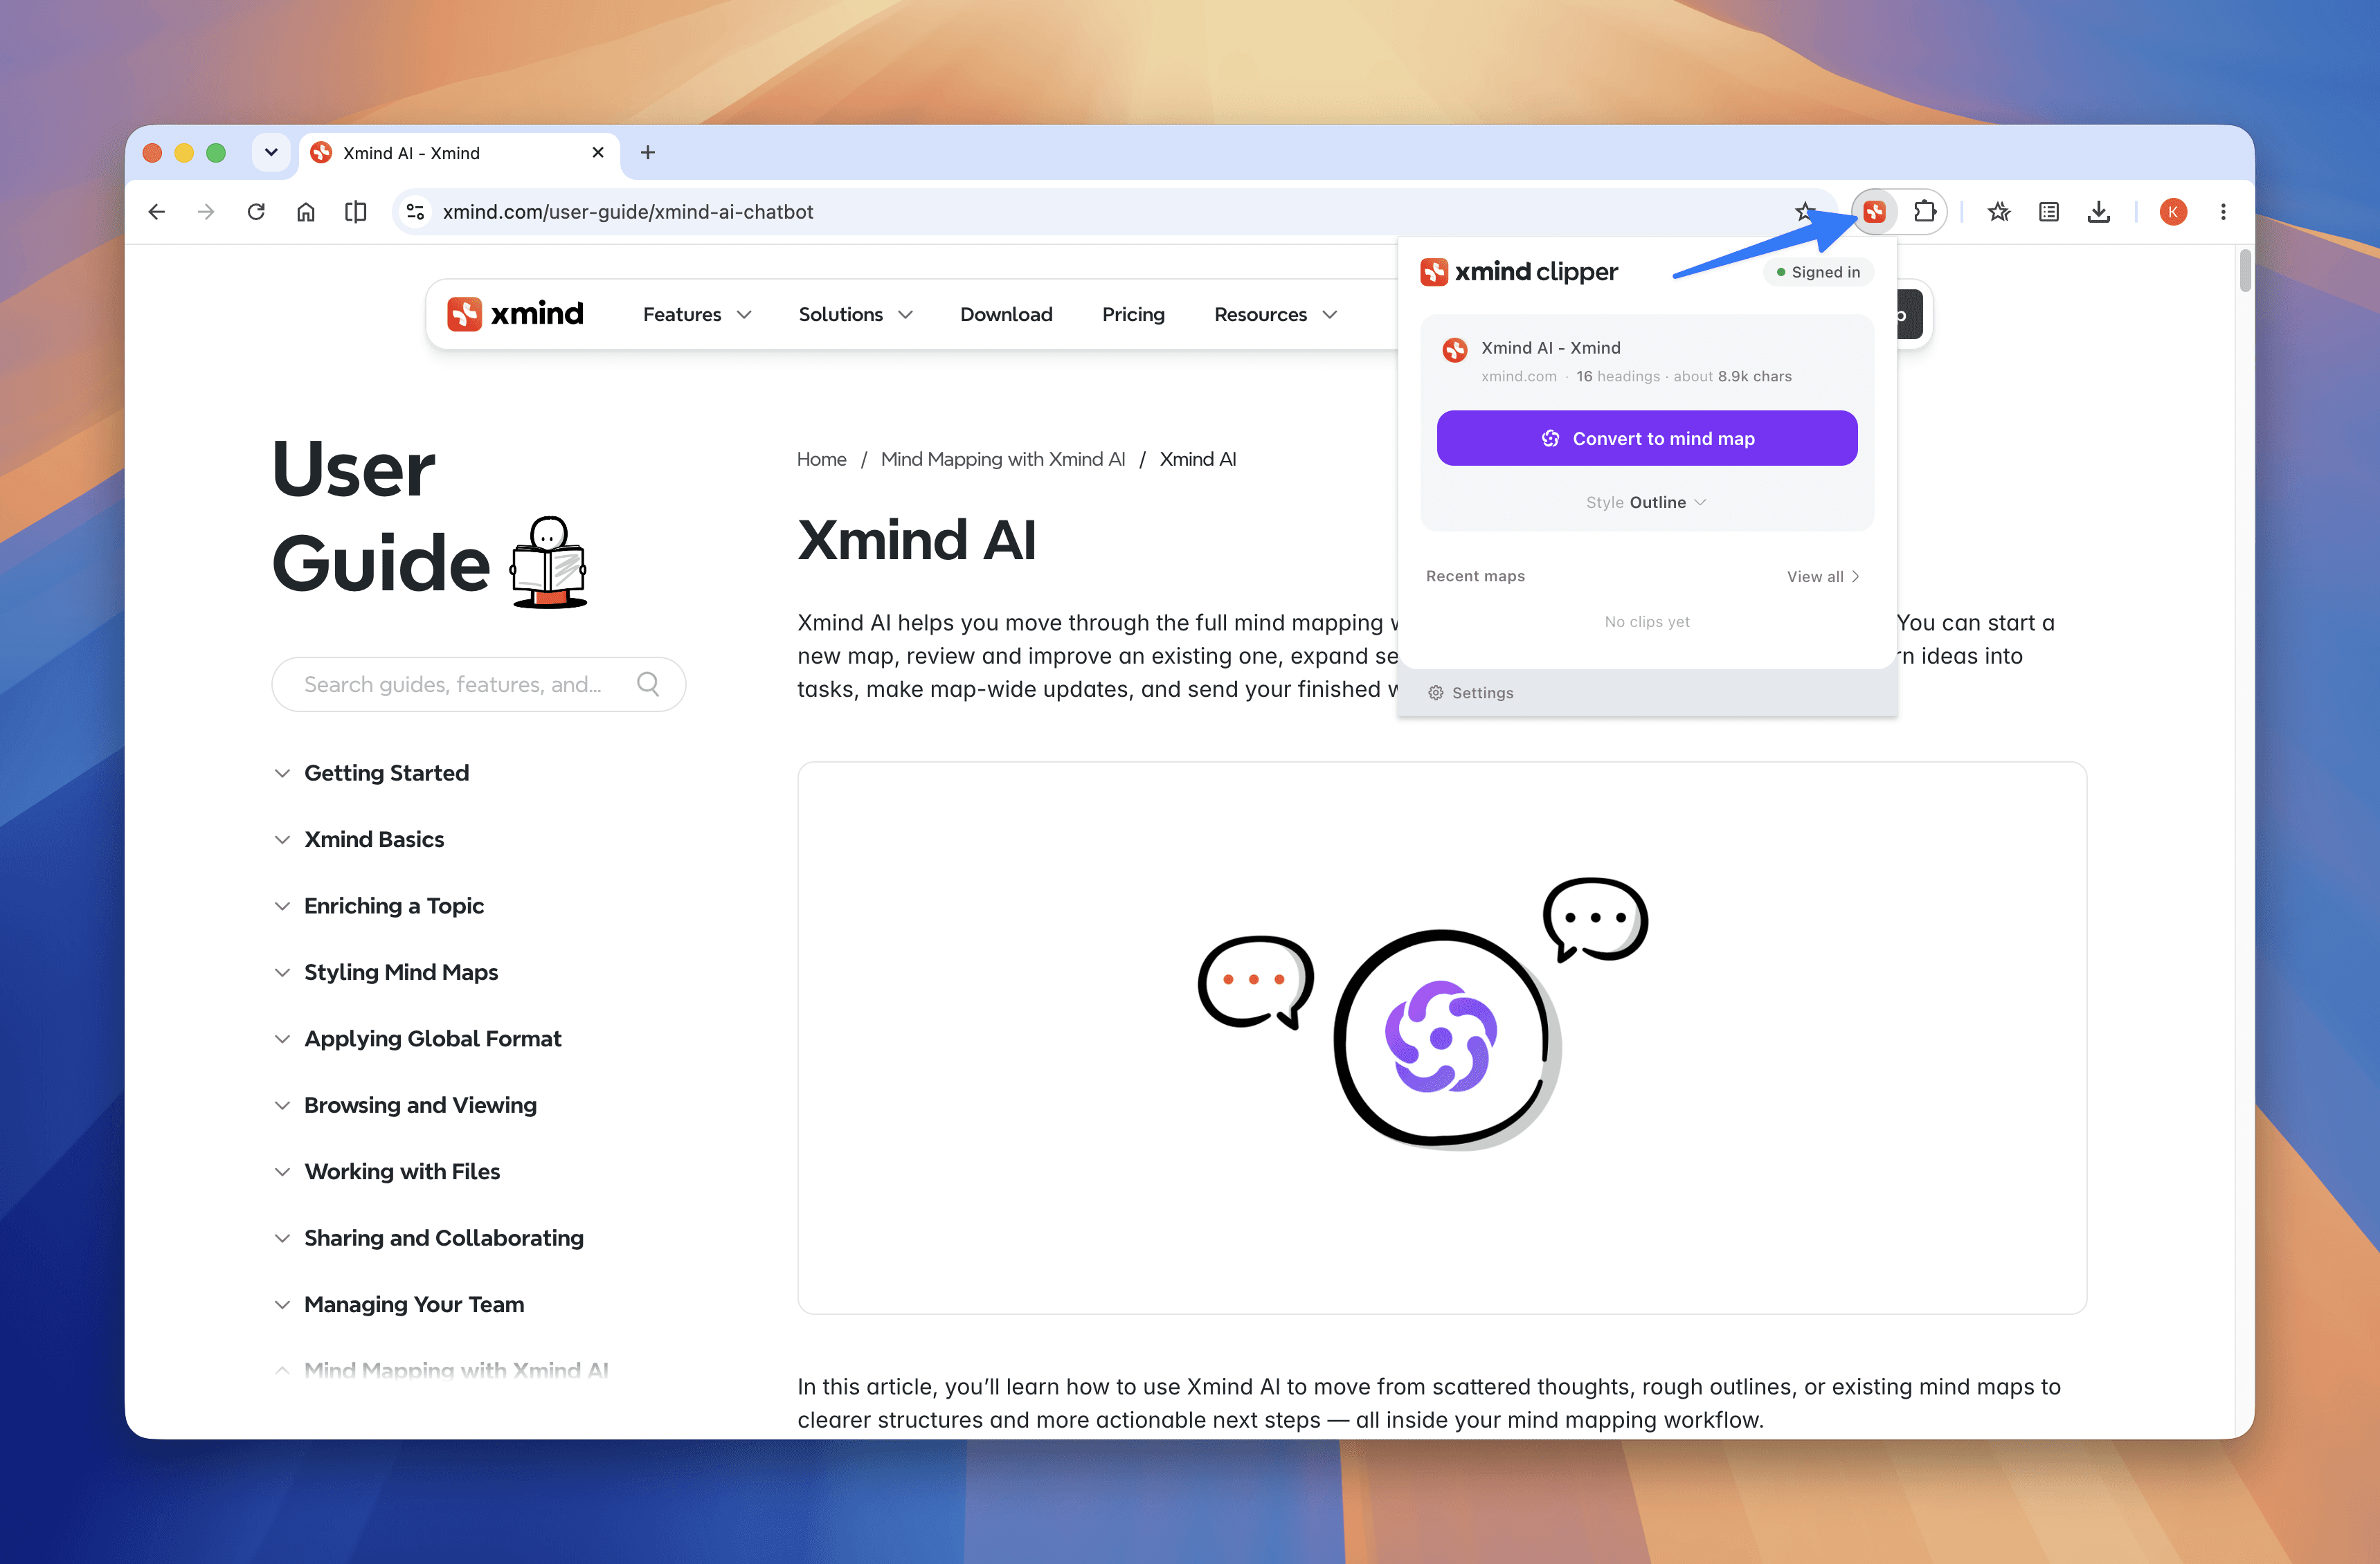Open the reading list icon

tap(2049, 212)
